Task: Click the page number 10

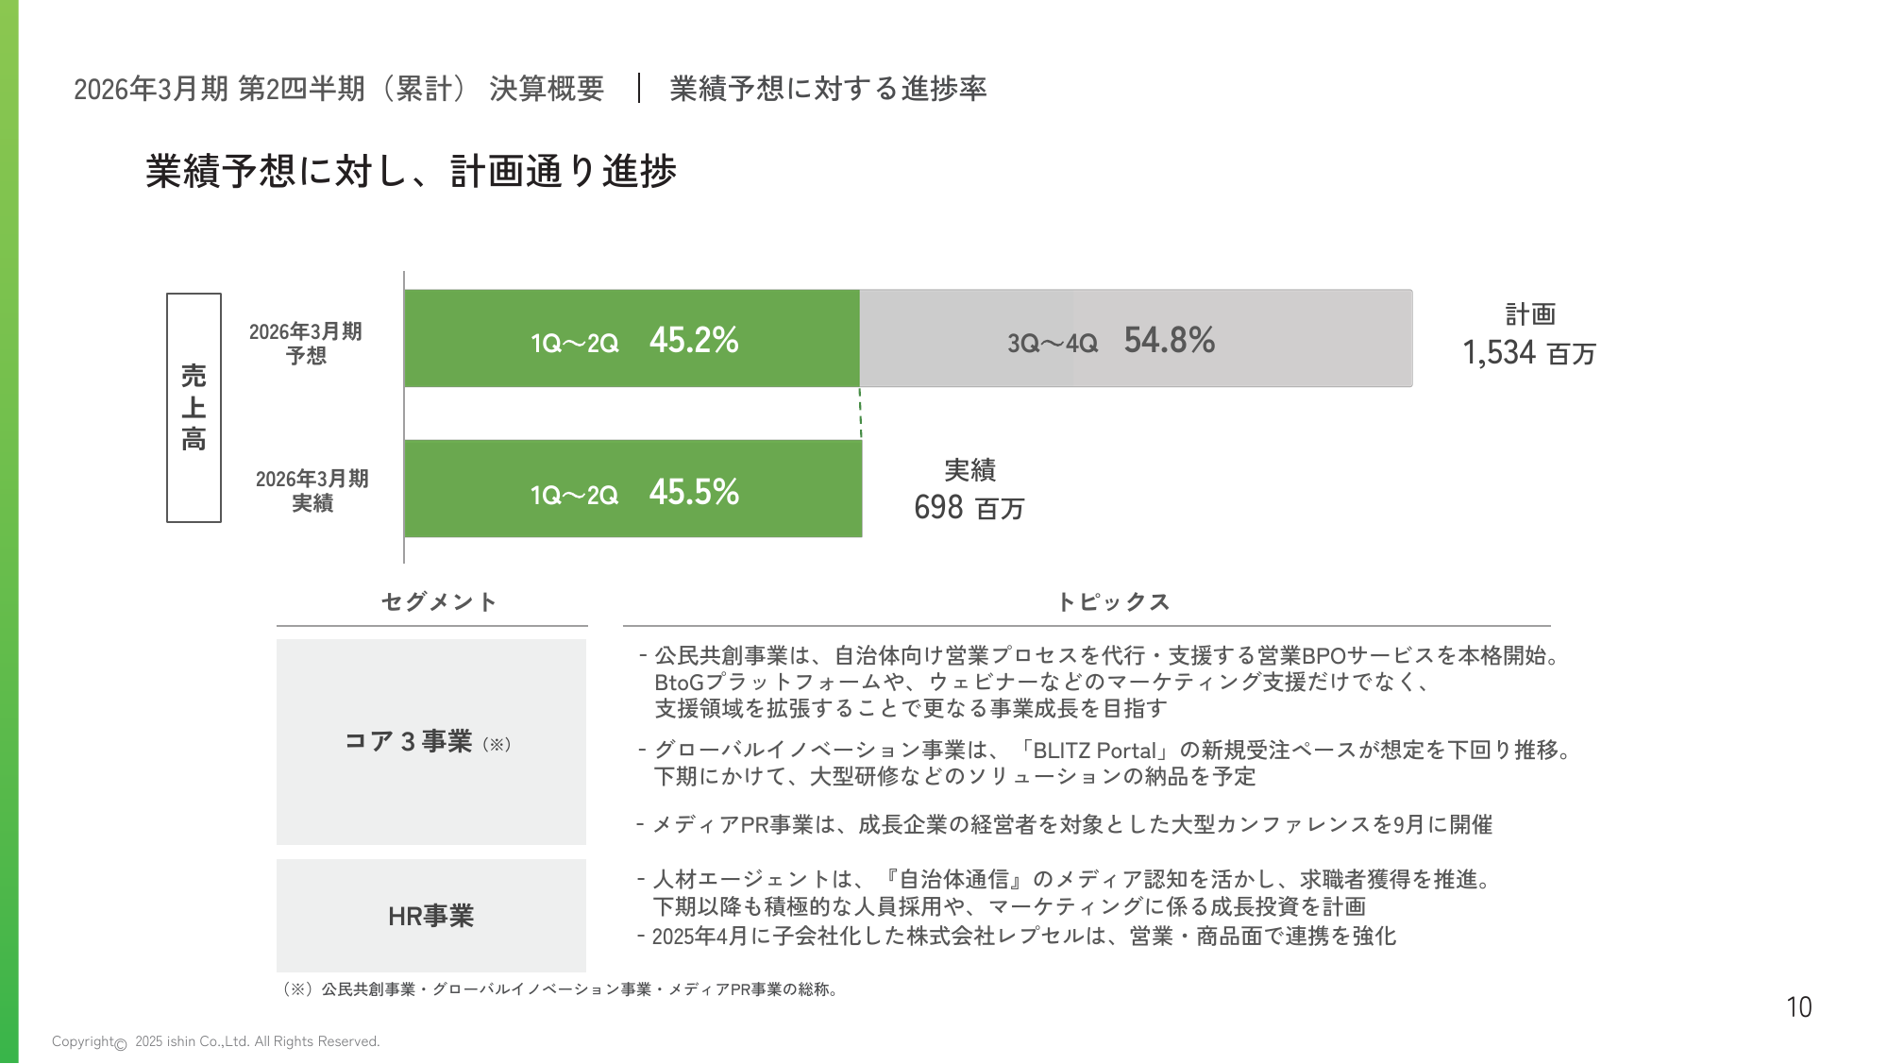Action: click(x=1798, y=1007)
